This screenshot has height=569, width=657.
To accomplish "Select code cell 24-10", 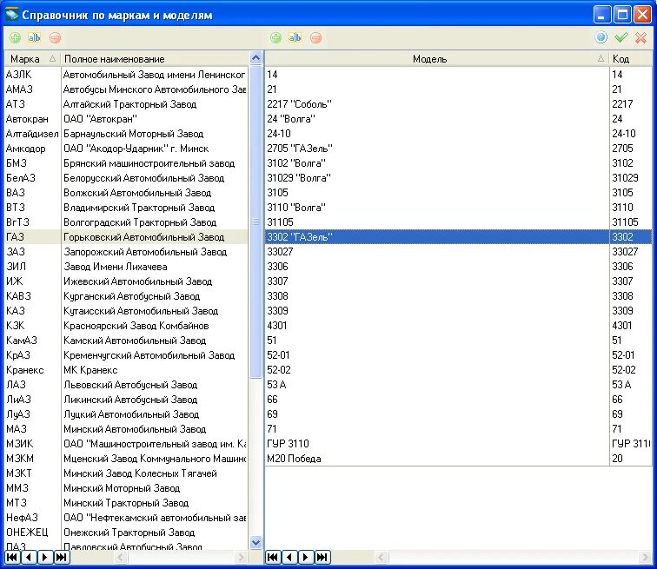I will coord(631,134).
